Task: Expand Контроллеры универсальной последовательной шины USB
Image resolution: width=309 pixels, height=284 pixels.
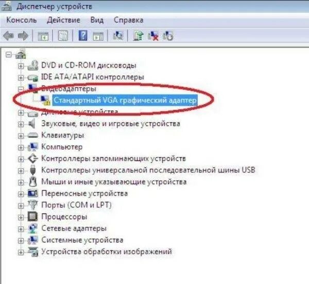Action: pyautogui.click(x=21, y=171)
